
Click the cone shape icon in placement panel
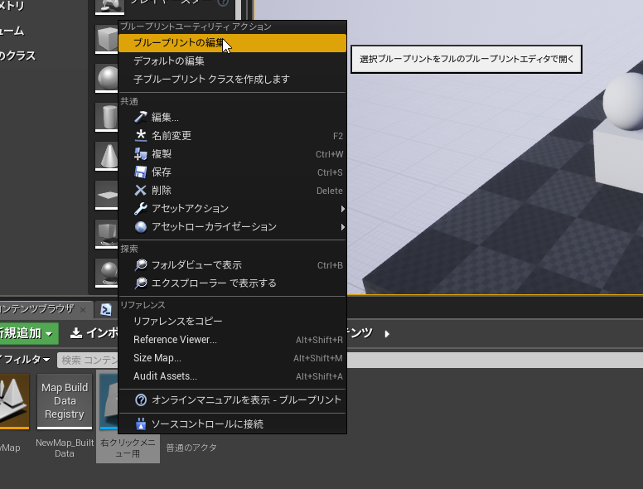[x=107, y=156]
